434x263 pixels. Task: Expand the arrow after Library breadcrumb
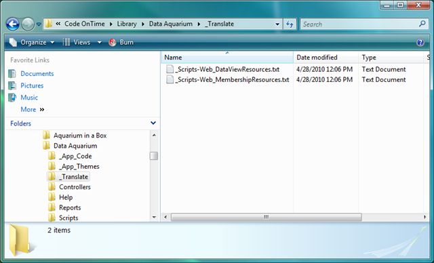click(x=143, y=24)
